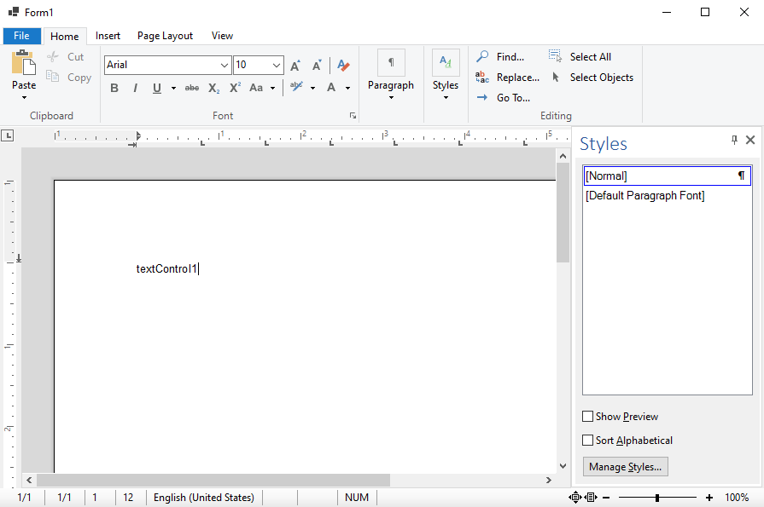Image resolution: width=764 pixels, height=507 pixels.
Task: Open the File menu tab
Action: (21, 36)
